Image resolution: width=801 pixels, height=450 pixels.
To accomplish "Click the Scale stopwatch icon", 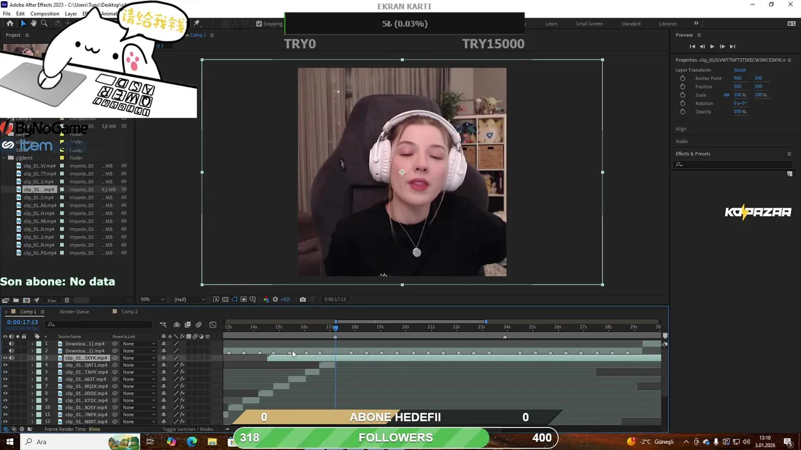I will click(682, 95).
